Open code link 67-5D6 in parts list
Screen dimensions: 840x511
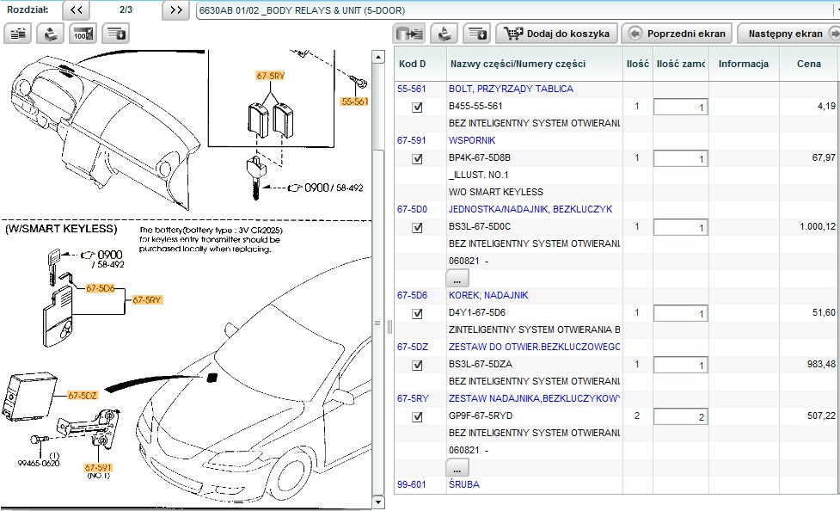pos(412,295)
